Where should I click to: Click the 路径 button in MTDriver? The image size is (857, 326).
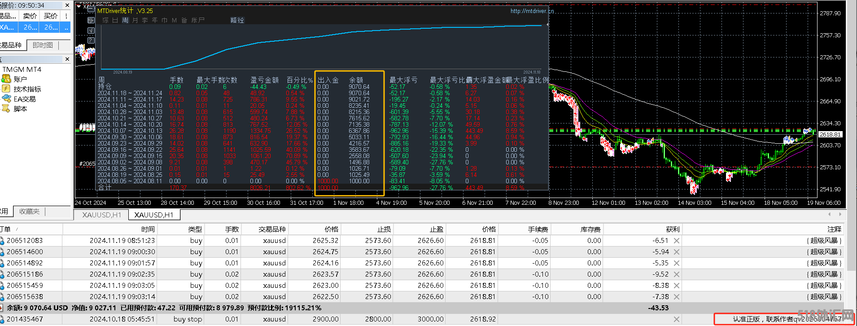[237, 20]
